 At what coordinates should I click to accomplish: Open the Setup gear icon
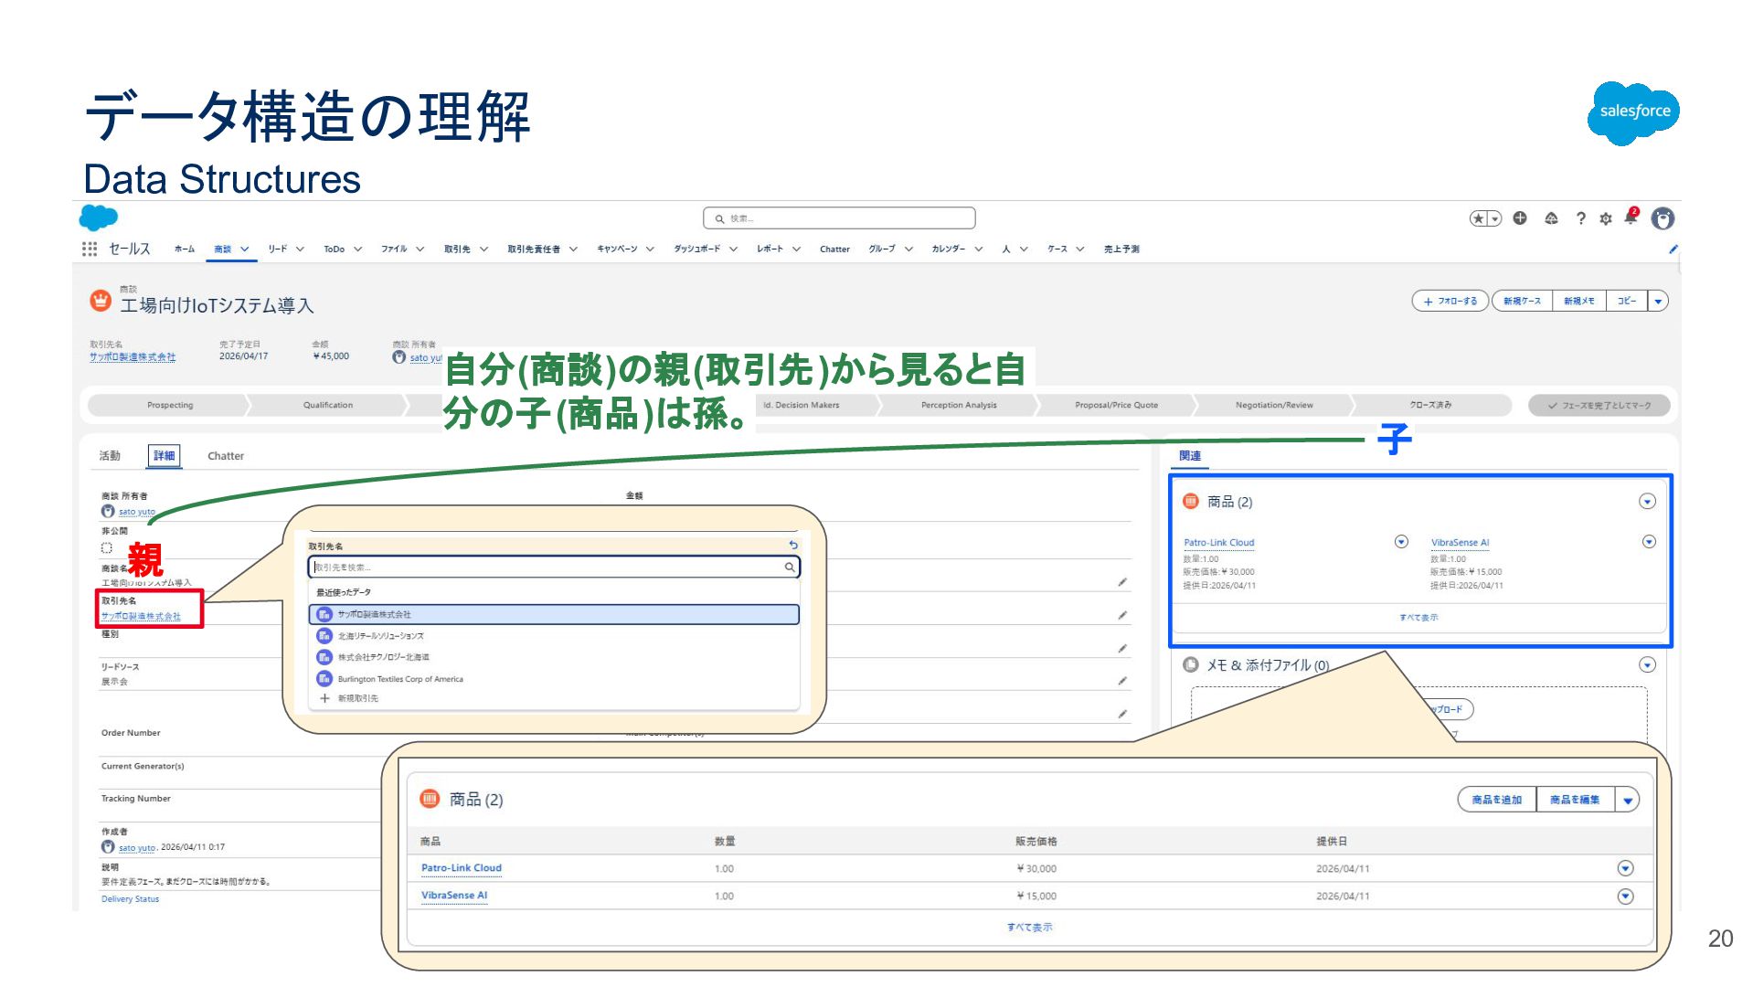[1606, 219]
